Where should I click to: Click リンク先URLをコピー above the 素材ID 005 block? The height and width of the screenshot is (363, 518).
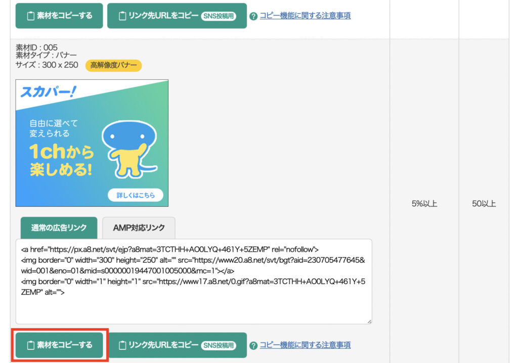177,16
